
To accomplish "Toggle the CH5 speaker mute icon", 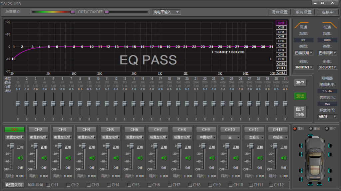I will pyautogui.click(x=116, y=158).
